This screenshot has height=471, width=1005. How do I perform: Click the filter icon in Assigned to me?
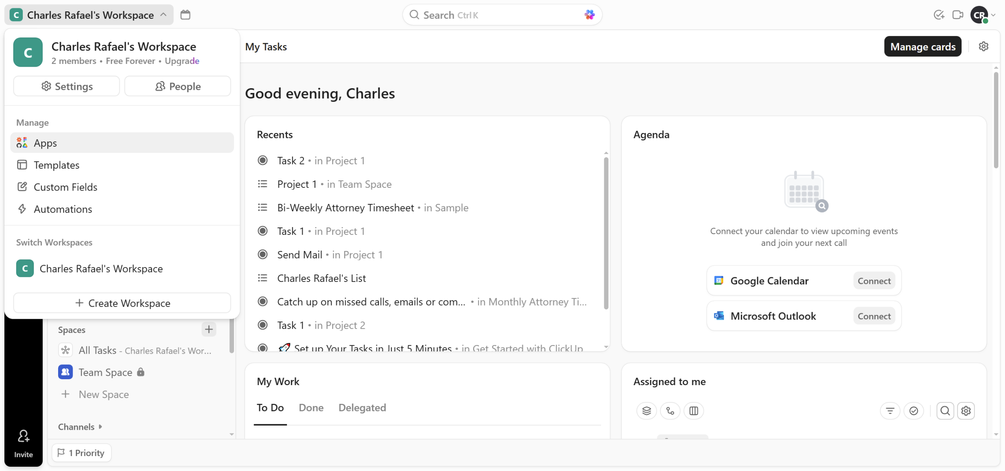click(890, 411)
